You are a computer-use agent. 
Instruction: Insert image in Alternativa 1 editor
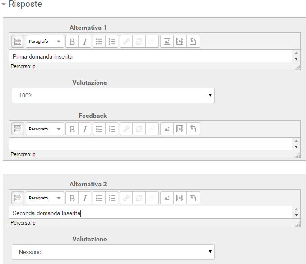[167, 42]
